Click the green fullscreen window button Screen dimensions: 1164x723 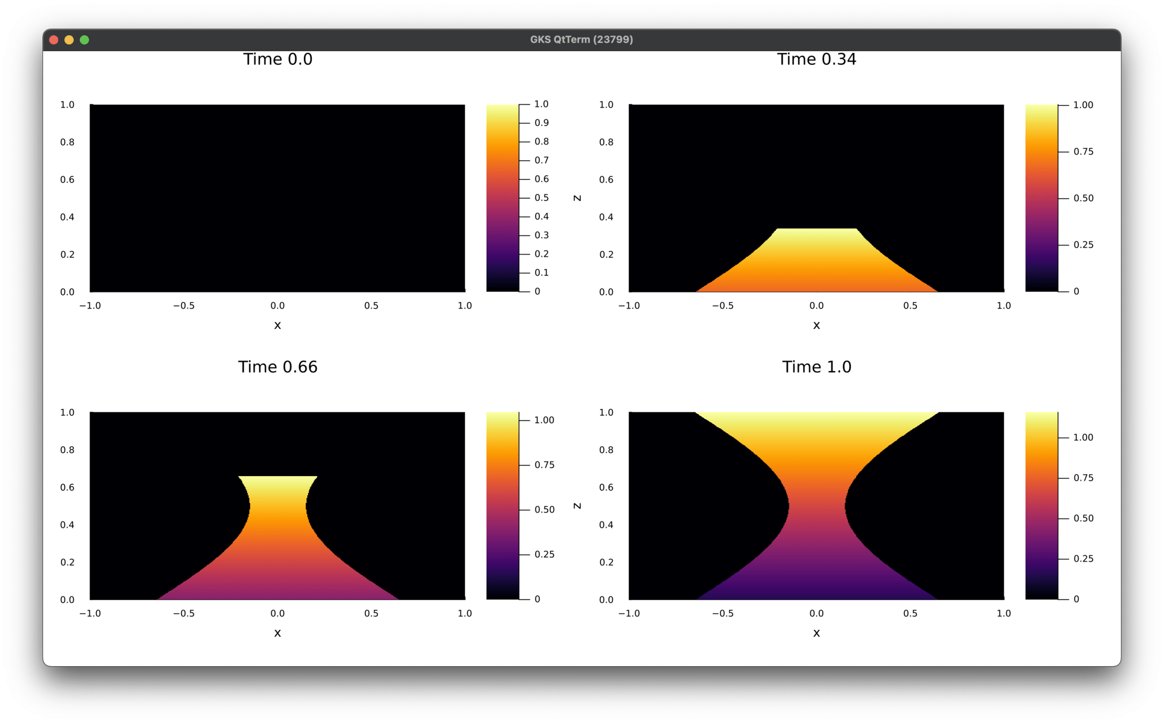pos(84,40)
